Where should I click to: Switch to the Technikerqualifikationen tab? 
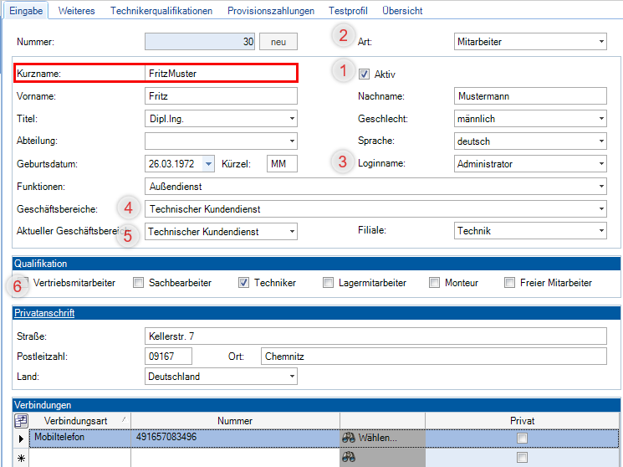point(161,11)
